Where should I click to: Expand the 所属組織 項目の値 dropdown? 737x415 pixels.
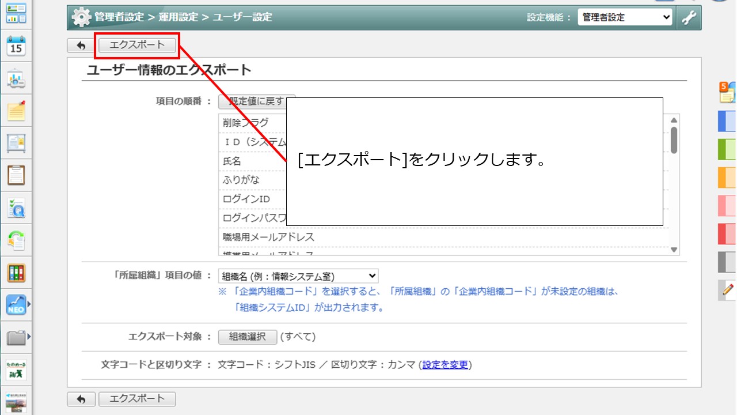(x=298, y=276)
